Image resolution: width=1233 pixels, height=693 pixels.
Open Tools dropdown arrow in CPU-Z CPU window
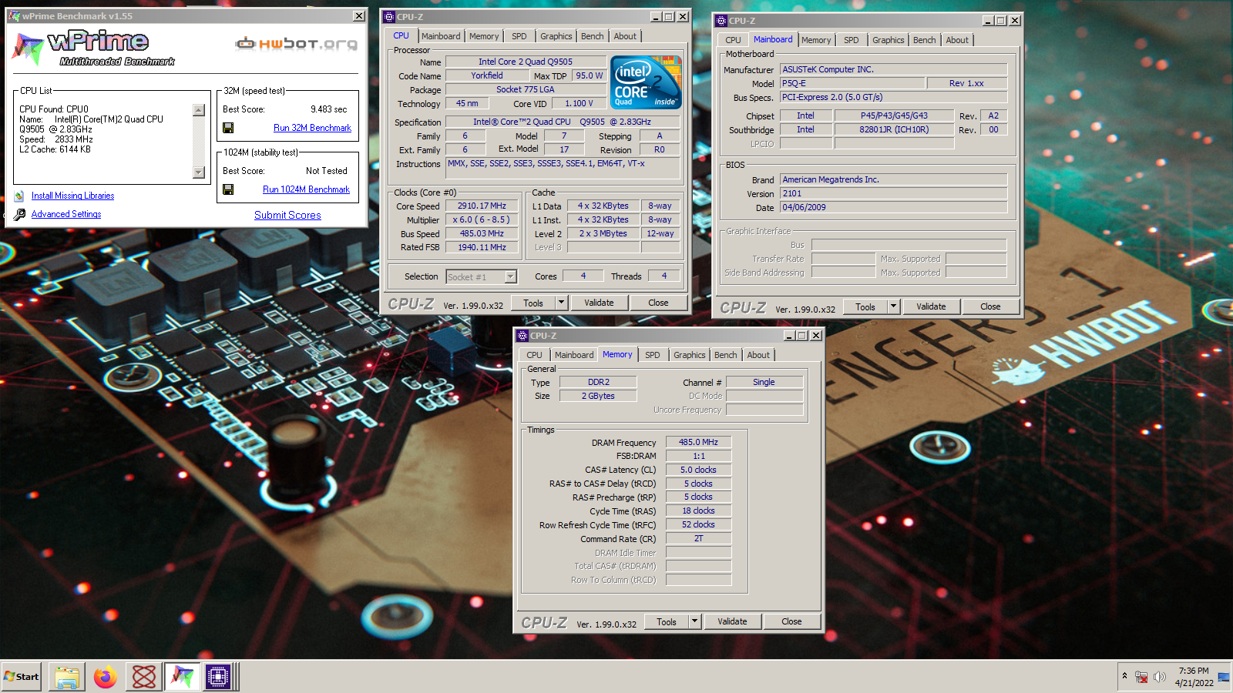point(561,303)
